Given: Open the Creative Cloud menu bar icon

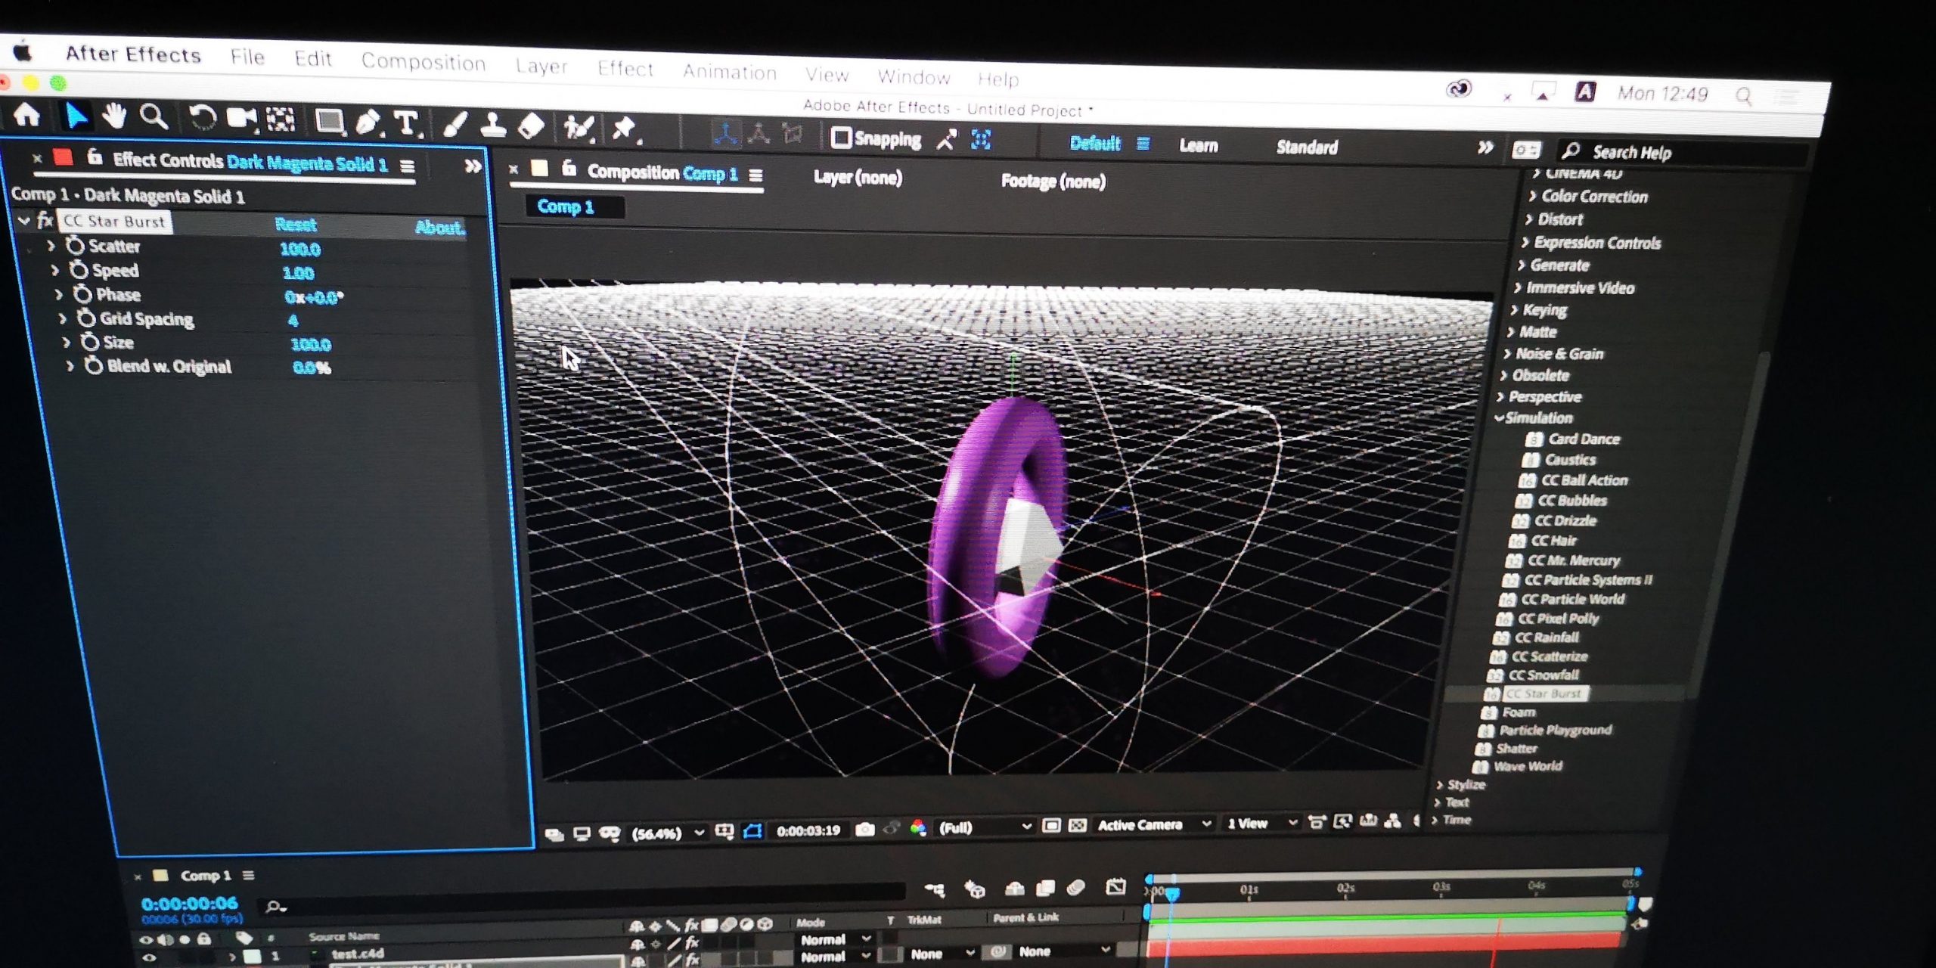Looking at the screenshot, I should [1459, 89].
